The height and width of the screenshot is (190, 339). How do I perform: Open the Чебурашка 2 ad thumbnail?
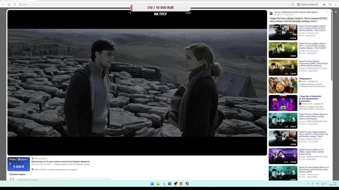[x=283, y=85]
